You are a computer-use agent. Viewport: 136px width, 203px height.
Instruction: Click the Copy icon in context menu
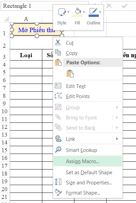point(58,52)
